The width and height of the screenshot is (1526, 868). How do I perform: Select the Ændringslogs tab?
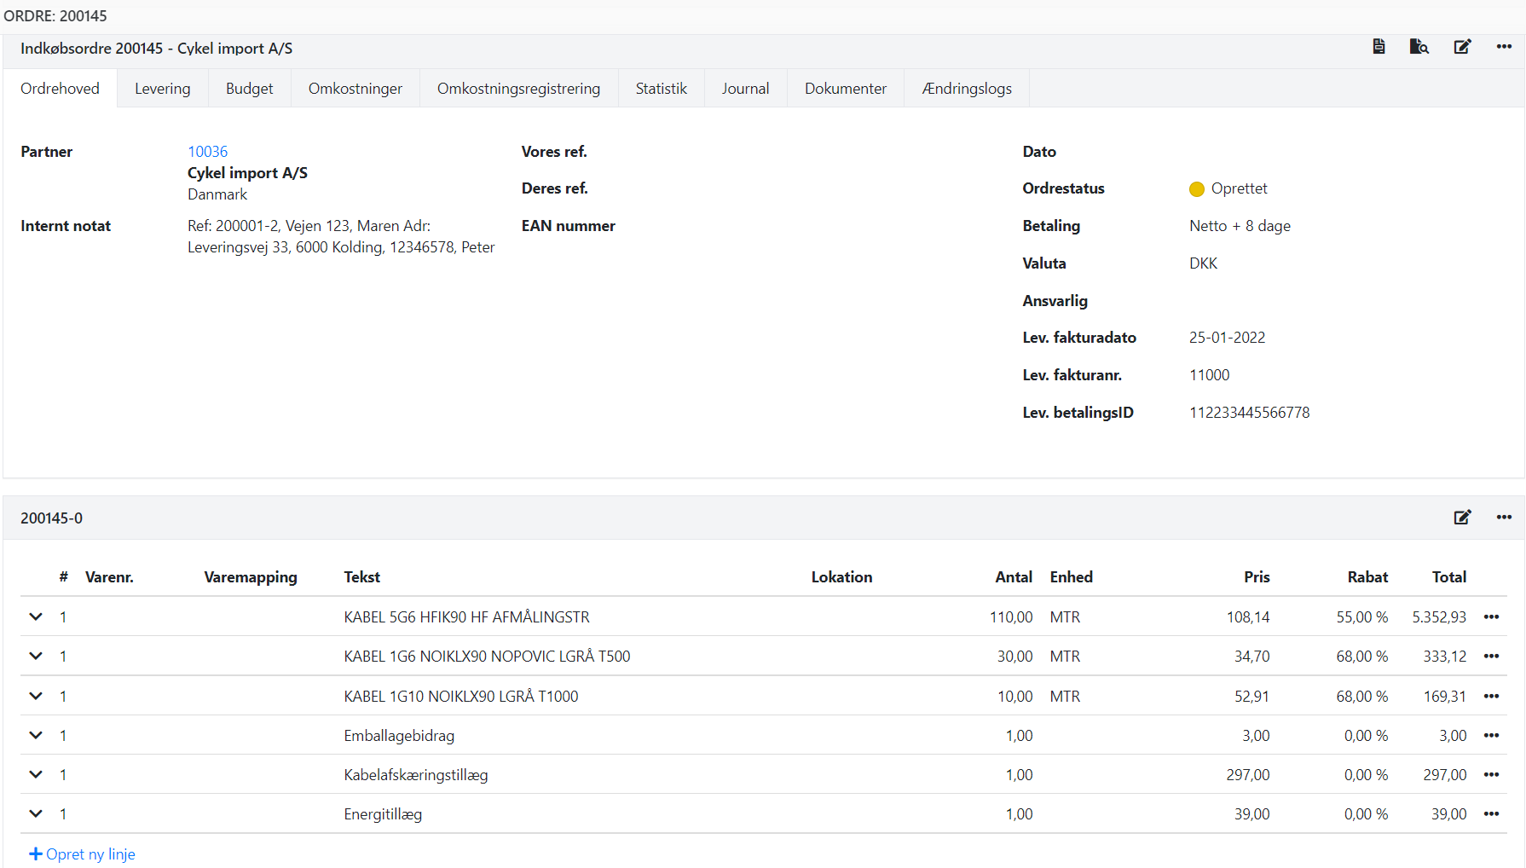click(967, 89)
